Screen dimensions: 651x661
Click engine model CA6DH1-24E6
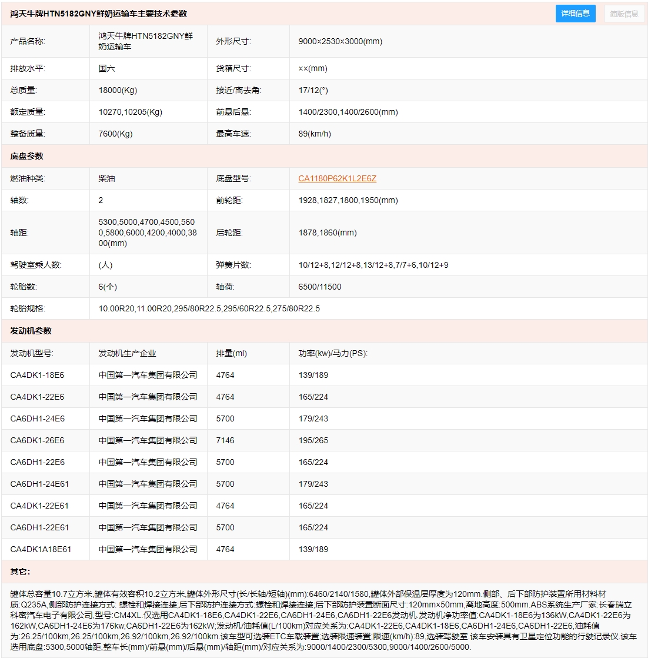pyautogui.click(x=38, y=418)
